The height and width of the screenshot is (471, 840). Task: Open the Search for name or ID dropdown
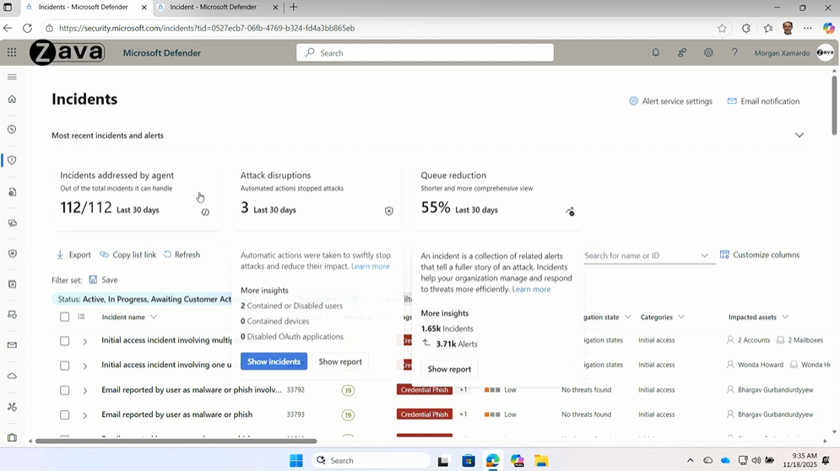(x=704, y=256)
